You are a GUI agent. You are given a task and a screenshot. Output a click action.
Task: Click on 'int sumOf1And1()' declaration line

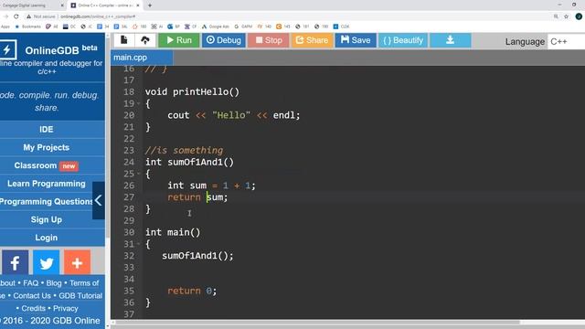click(189, 163)
